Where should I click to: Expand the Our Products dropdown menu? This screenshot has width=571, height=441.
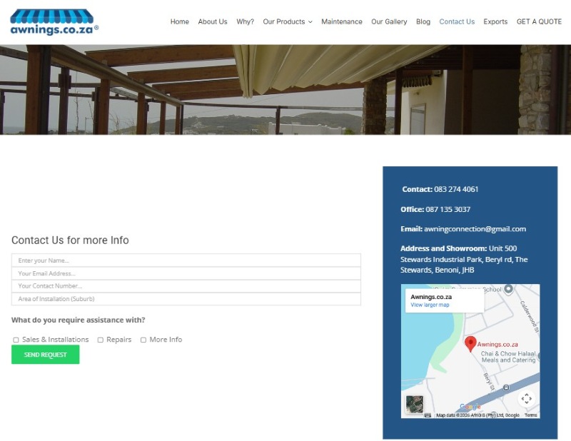(x=287, y=21)
